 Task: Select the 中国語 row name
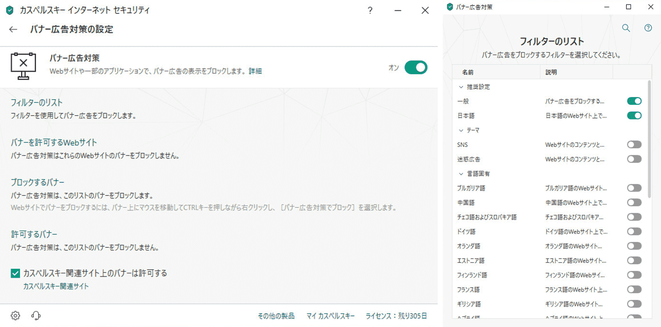pos(465,202)
